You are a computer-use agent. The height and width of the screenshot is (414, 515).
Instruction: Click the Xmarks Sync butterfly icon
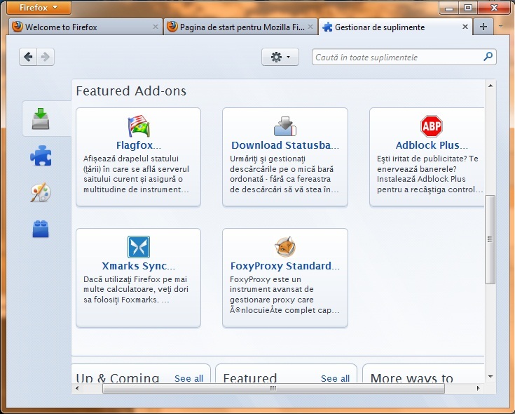(x=139, y=246)
